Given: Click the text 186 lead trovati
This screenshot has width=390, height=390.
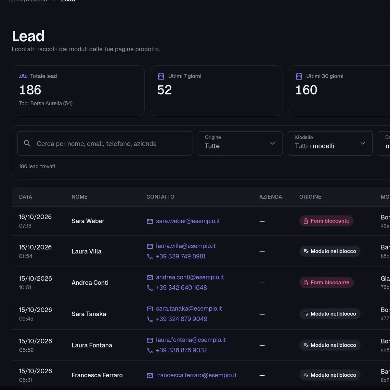Looking at the screenshot, I should (x=37, y=166).
